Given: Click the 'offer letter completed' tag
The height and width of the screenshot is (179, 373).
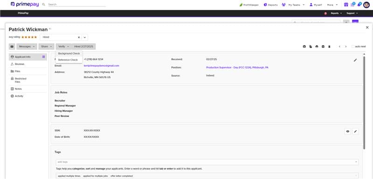Looking at the screenshot, I should coord(121,176).
